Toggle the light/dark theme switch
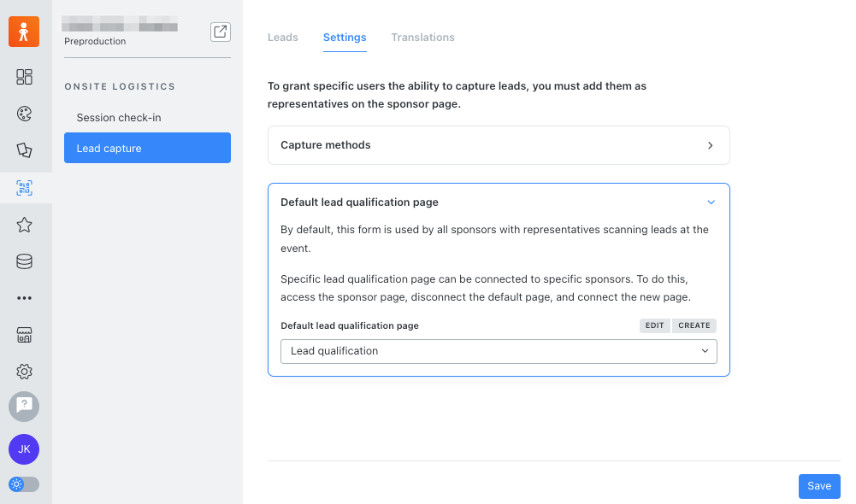 coord(24,483)
